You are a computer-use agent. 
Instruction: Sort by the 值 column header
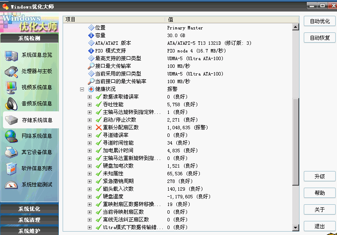point(232,20)
